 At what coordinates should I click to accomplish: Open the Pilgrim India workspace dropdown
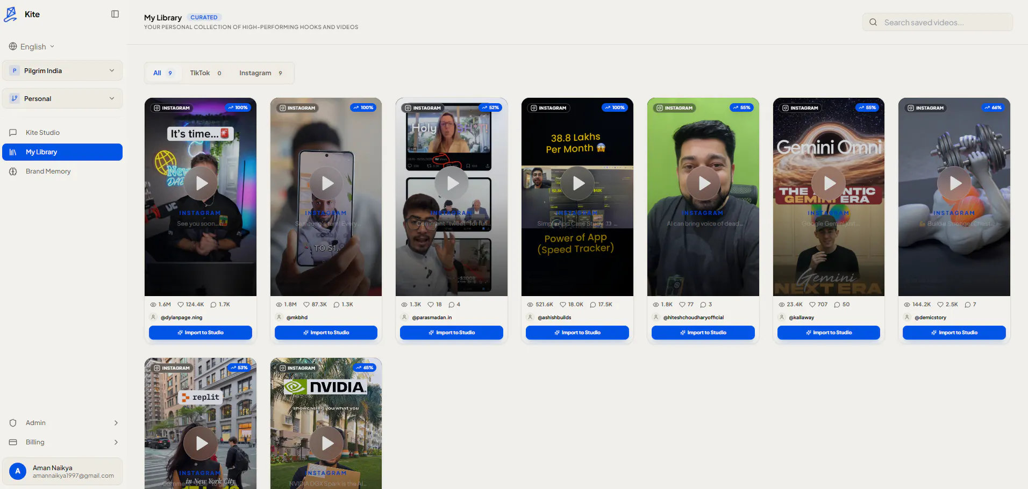click(x=62, y=70)
